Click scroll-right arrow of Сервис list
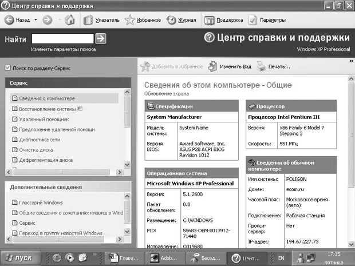 pos(119,172)
